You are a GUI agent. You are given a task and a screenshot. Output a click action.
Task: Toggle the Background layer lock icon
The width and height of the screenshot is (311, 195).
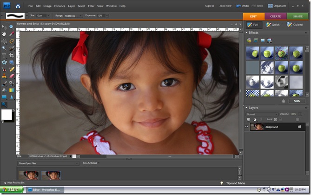[299, 126]
